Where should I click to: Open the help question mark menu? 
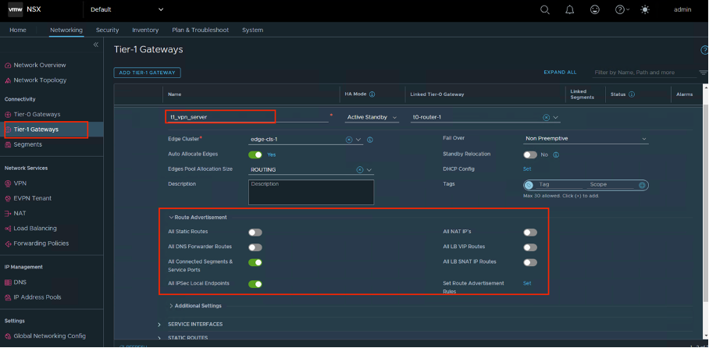click(622, 9)
